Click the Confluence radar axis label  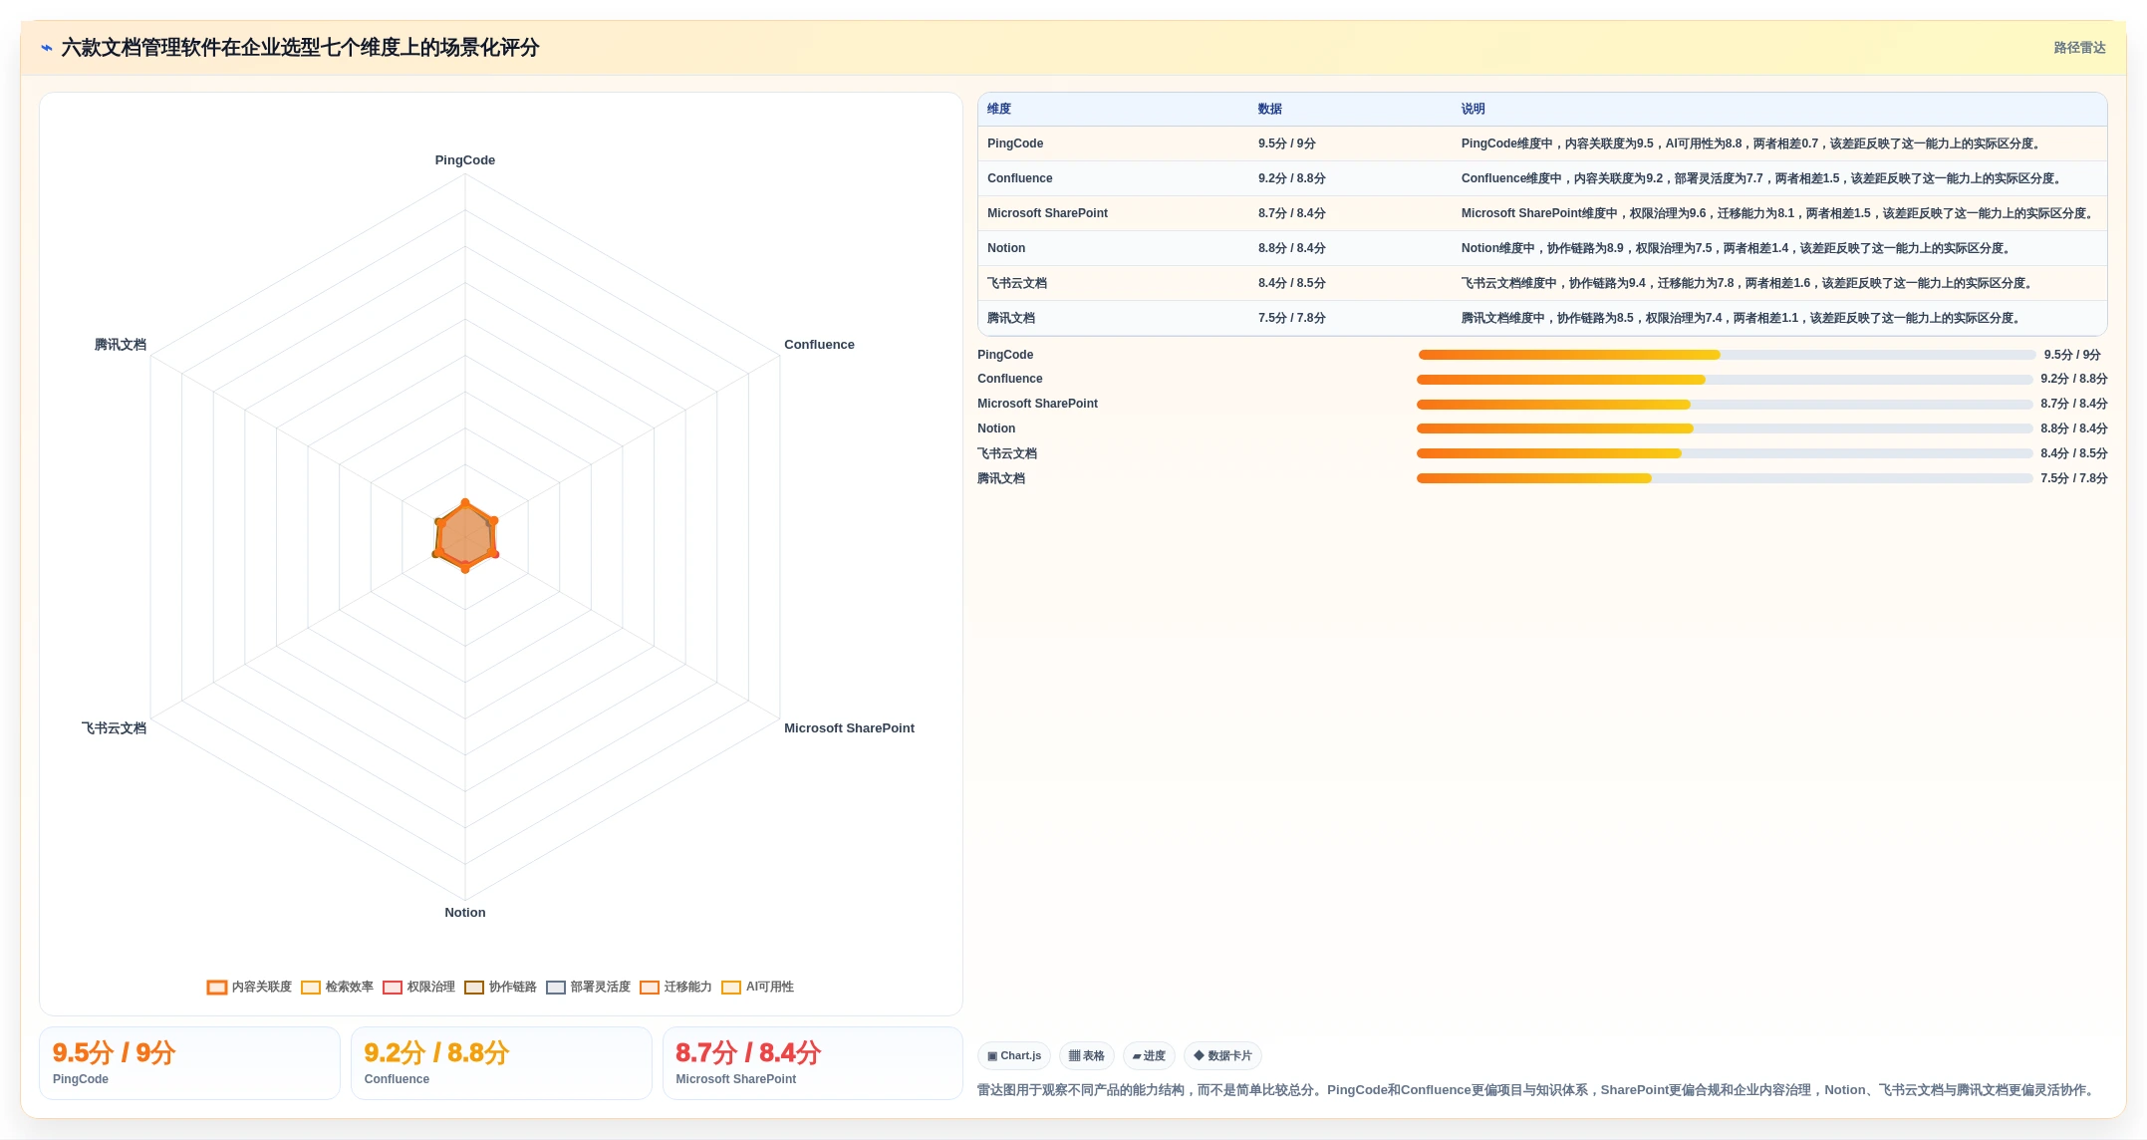pos(819,345)
